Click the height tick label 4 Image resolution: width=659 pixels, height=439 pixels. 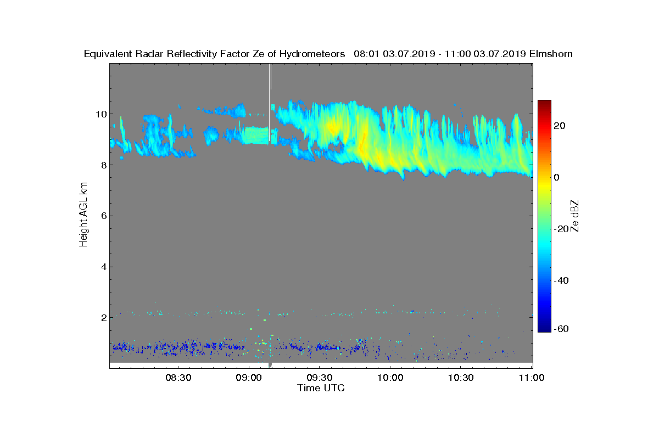(103, 267)
